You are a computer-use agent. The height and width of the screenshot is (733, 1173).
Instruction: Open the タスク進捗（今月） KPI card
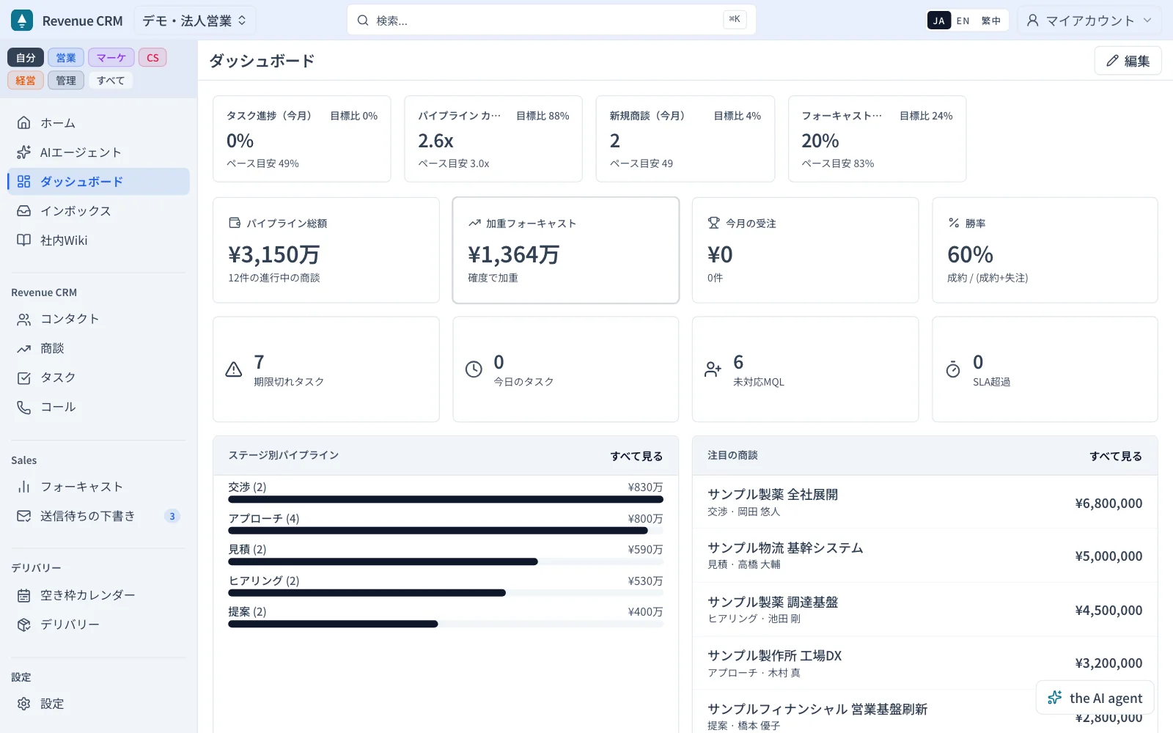(302, 139)
